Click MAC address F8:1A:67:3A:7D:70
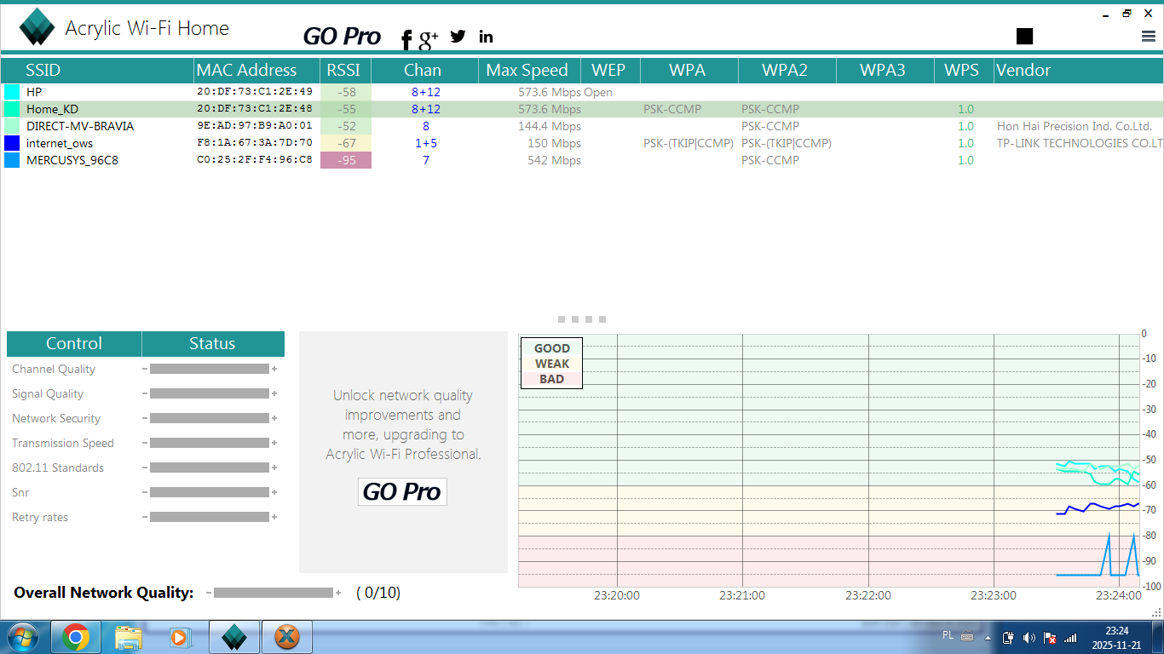 [x=255, y=143]
